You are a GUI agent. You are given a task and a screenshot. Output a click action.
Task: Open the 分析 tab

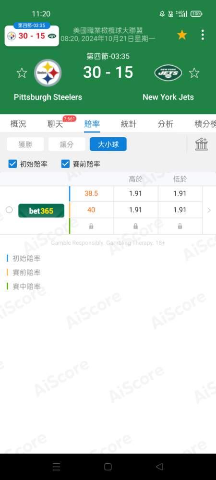(166, 124)
